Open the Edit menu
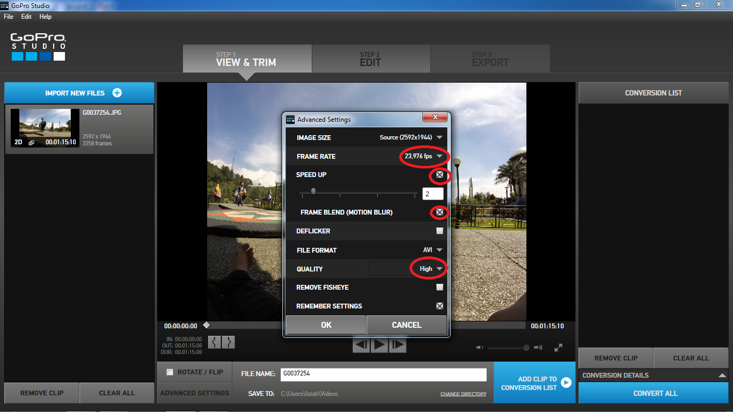733x412 pixels. tap(26, 17)
